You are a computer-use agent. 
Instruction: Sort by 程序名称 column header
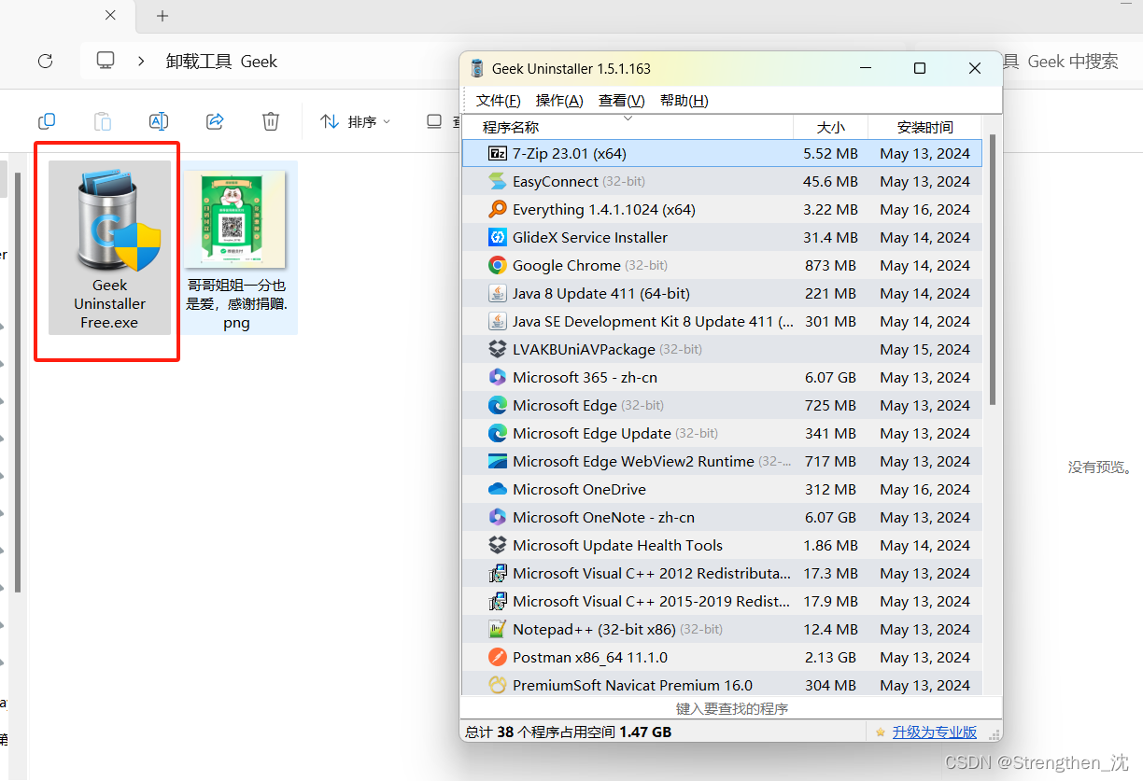point(628,127)
